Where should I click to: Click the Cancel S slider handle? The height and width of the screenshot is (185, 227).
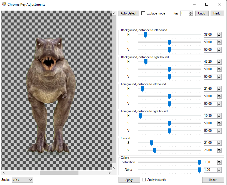pyautogui.click(x=152, y=143)
